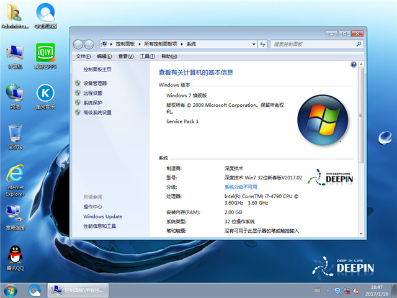Click the tray network error icon
This screenshot has height=298, width=397.
coord(347,291)
